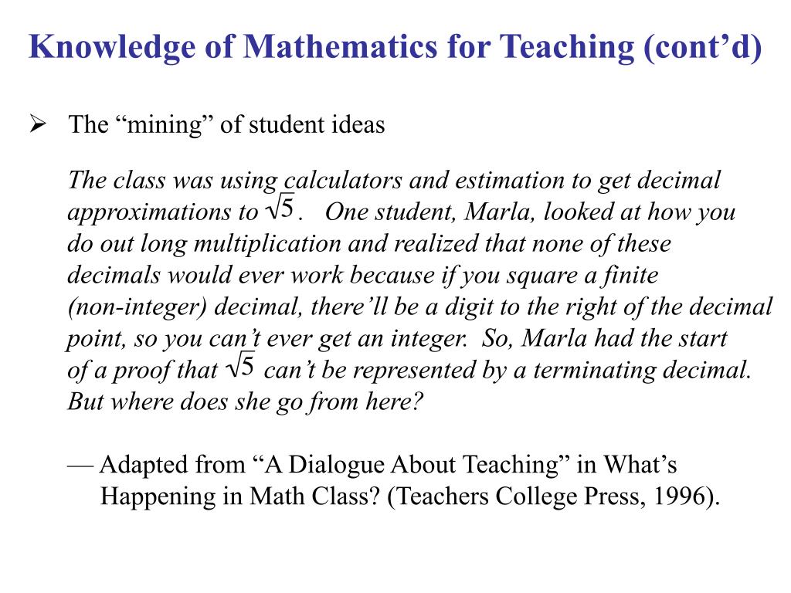This screenshot has width=791, height=593.
Task: Click "Happening in Math Class?" in the citation
Action: [240, 496]
